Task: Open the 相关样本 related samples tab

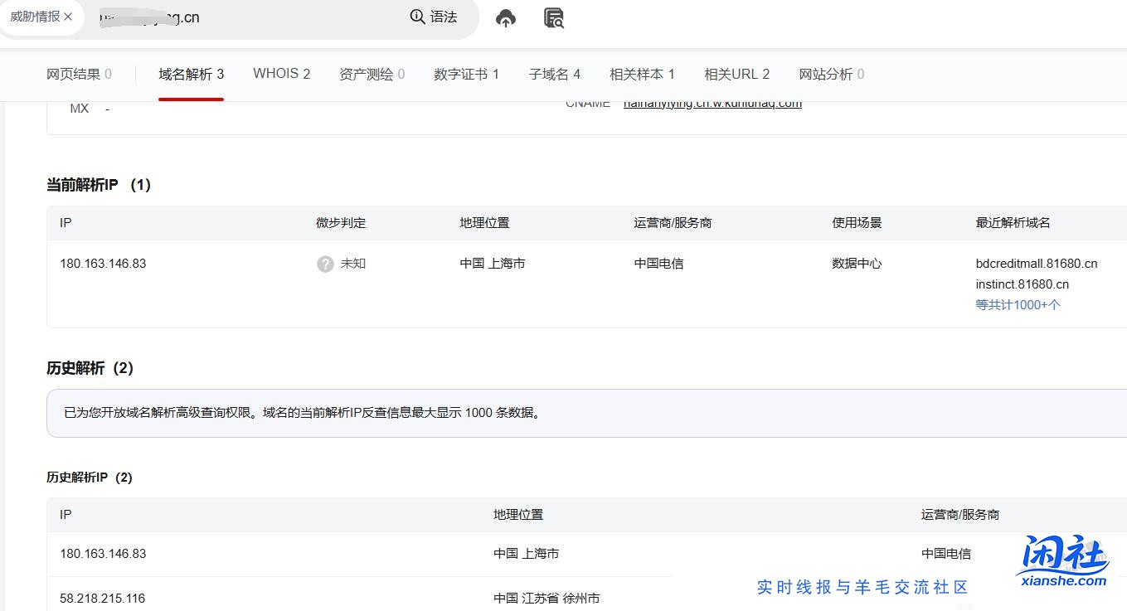Action: [x=642, y=74]
